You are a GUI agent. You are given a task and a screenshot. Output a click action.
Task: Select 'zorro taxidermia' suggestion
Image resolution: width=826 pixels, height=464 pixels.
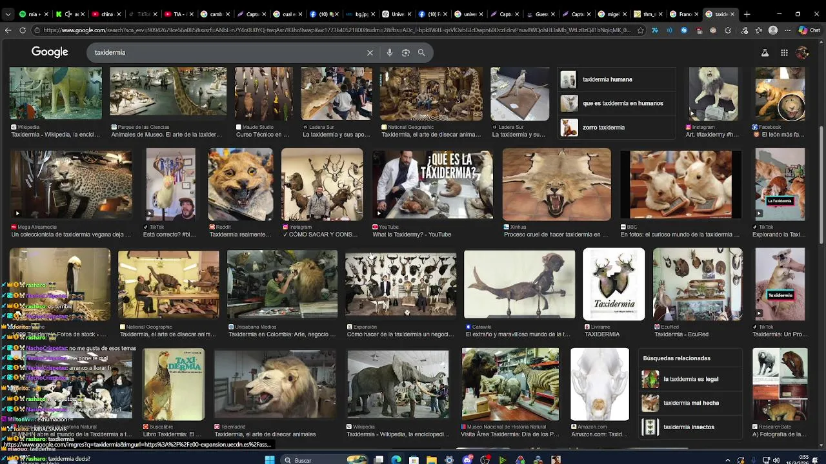616,128
